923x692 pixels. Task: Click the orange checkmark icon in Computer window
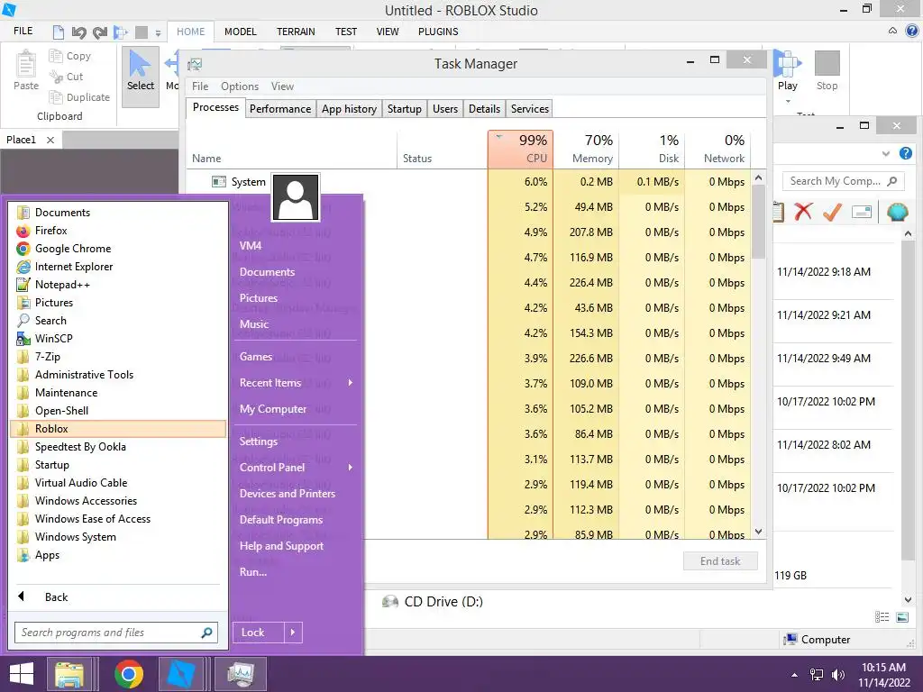[x=832, y=211]
